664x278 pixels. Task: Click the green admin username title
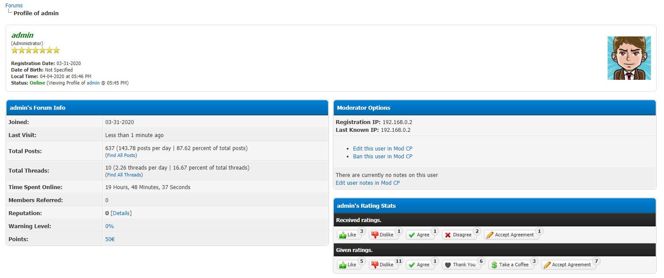23,35
